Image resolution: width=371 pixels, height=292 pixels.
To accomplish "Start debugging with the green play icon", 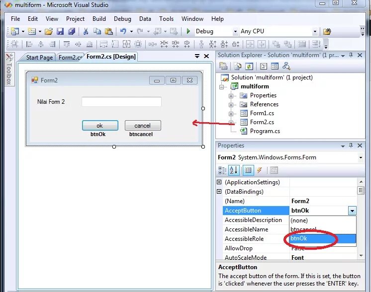I will [x=188, y=31].
